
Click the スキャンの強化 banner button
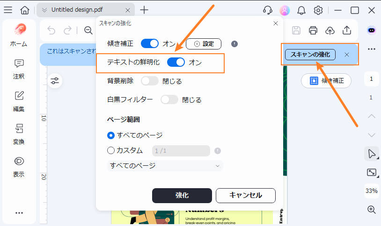310,55
